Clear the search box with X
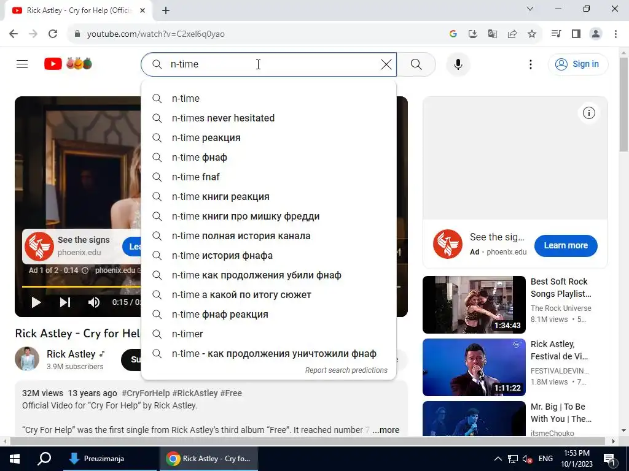This screenshot has width=629, height=471. [386, 64]
